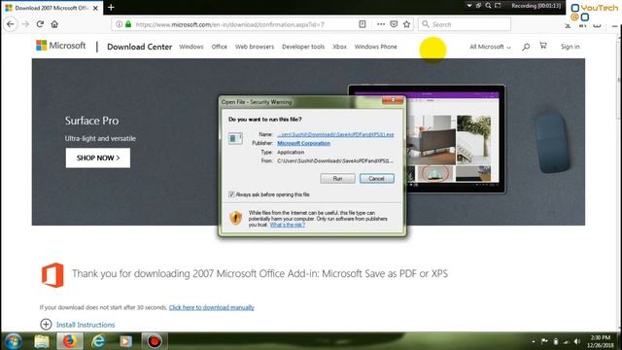Image resolution: width=622 pixels, height=350 pixels.
Task: Open the shopping cart icon
Action: click(543, 46)
